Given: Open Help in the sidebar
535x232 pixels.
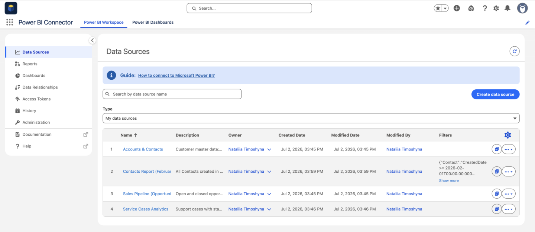Looking at the screenshot, I should tap(49, 146).
